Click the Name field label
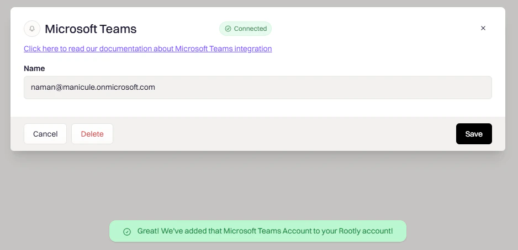Viewport: 518px width, 250px height. (x=34, y=68)
